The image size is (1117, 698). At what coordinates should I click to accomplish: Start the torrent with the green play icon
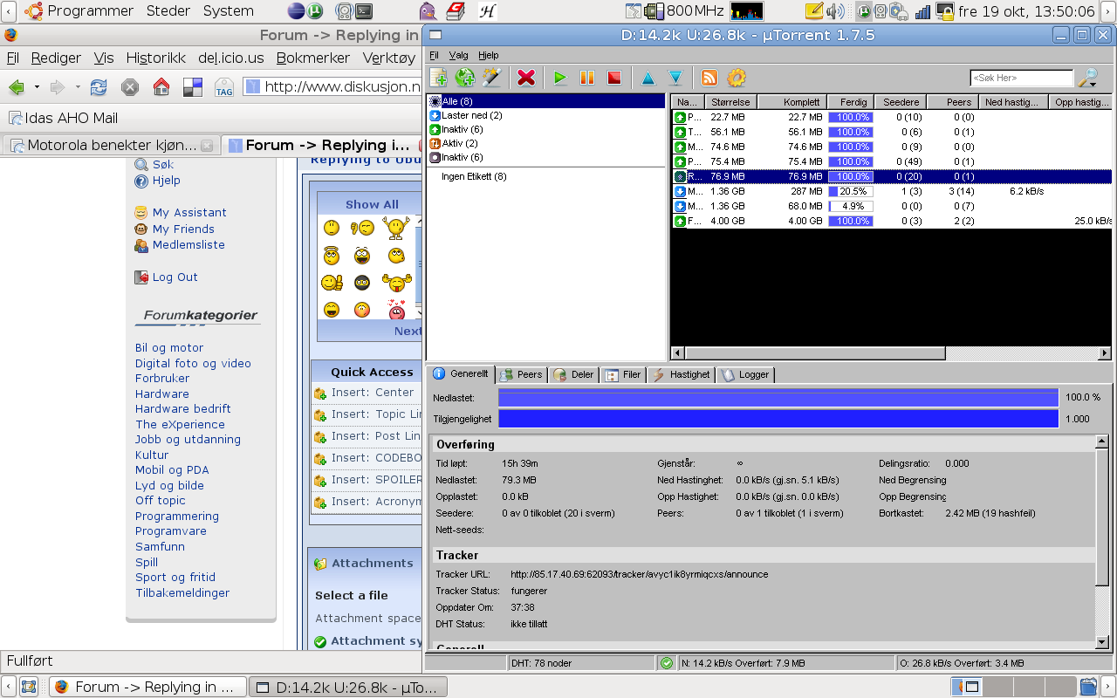point(560,78)
